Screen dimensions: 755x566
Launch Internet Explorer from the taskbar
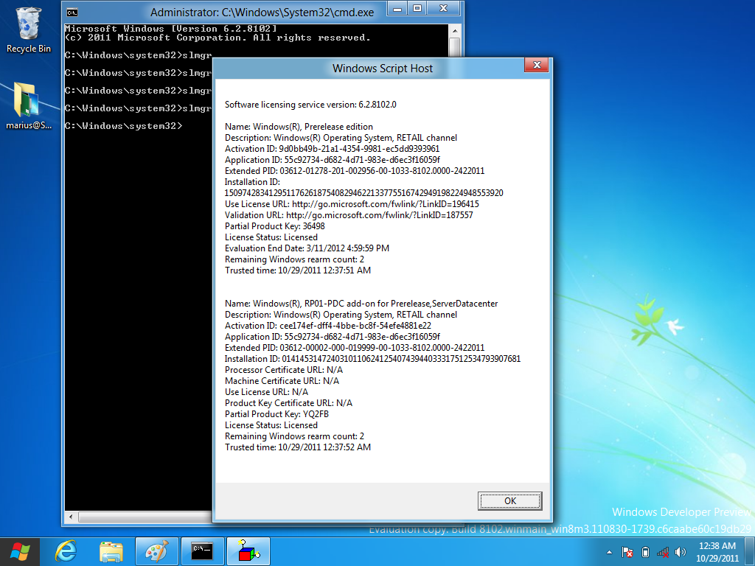[x=66, y=551]
